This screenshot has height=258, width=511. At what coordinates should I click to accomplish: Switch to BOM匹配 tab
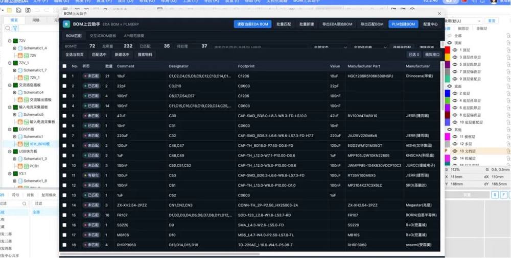pyautogui.click(x=74, y=36)
